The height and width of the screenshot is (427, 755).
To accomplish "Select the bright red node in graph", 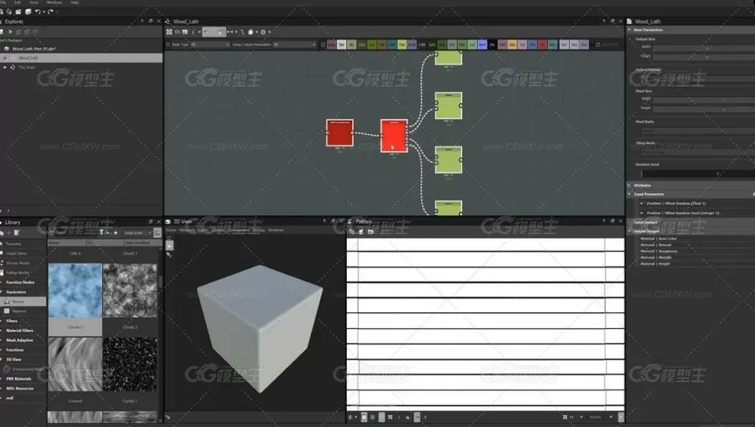I will point(394,136).
